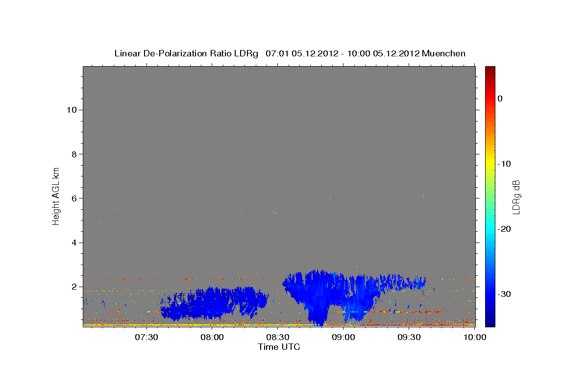Image resolution: width=588 pixels, height=392 pixels.
Task: Click the colorbar value label -30
Action: click(x=505, y=294)
